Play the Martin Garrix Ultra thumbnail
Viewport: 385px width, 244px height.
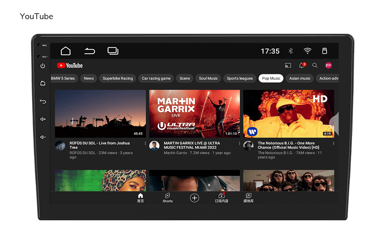[194, 113]
